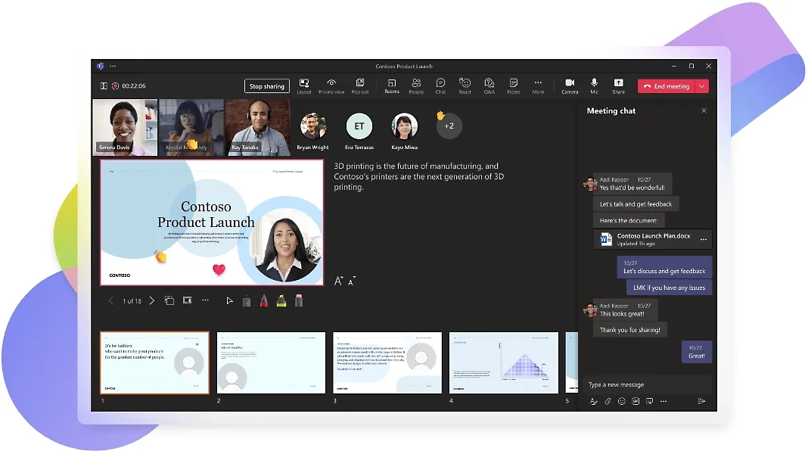
Task: Increase the notes font size
Action: (338, 281)
